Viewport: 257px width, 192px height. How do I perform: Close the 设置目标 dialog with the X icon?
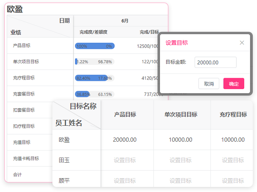[x=242, y=42]
